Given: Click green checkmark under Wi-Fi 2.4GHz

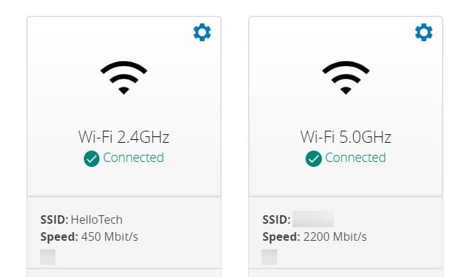Looking at the screenshot, I should click(92, 158).
